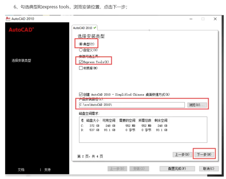Click the 浏览(O)... browse button
Viewport: 226px width, 179px height.
pyautogui.click(x=197, y=105)
